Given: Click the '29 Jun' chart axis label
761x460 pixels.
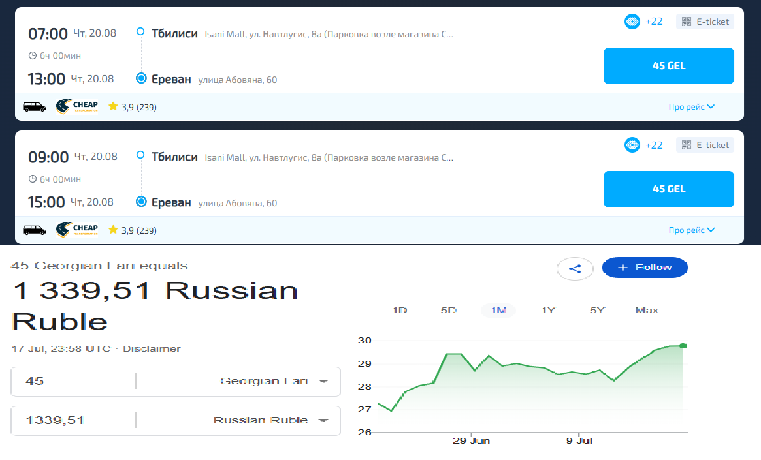Looking at the screenshot, I should pos(471,440).
